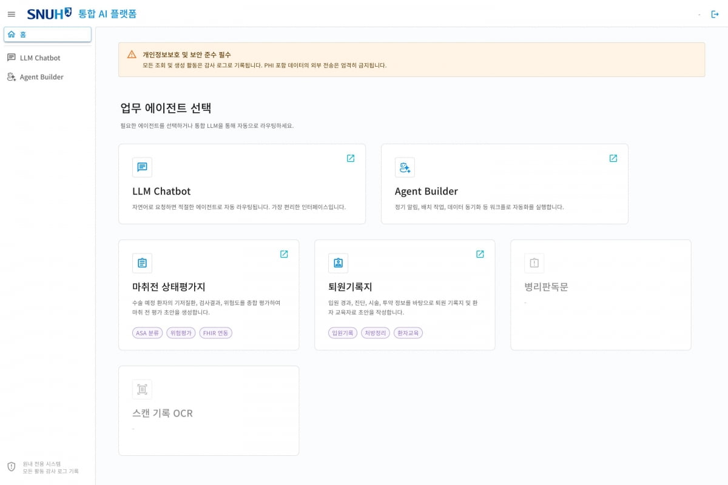
Task: Click the logout icon in the header
Action: 716,14
